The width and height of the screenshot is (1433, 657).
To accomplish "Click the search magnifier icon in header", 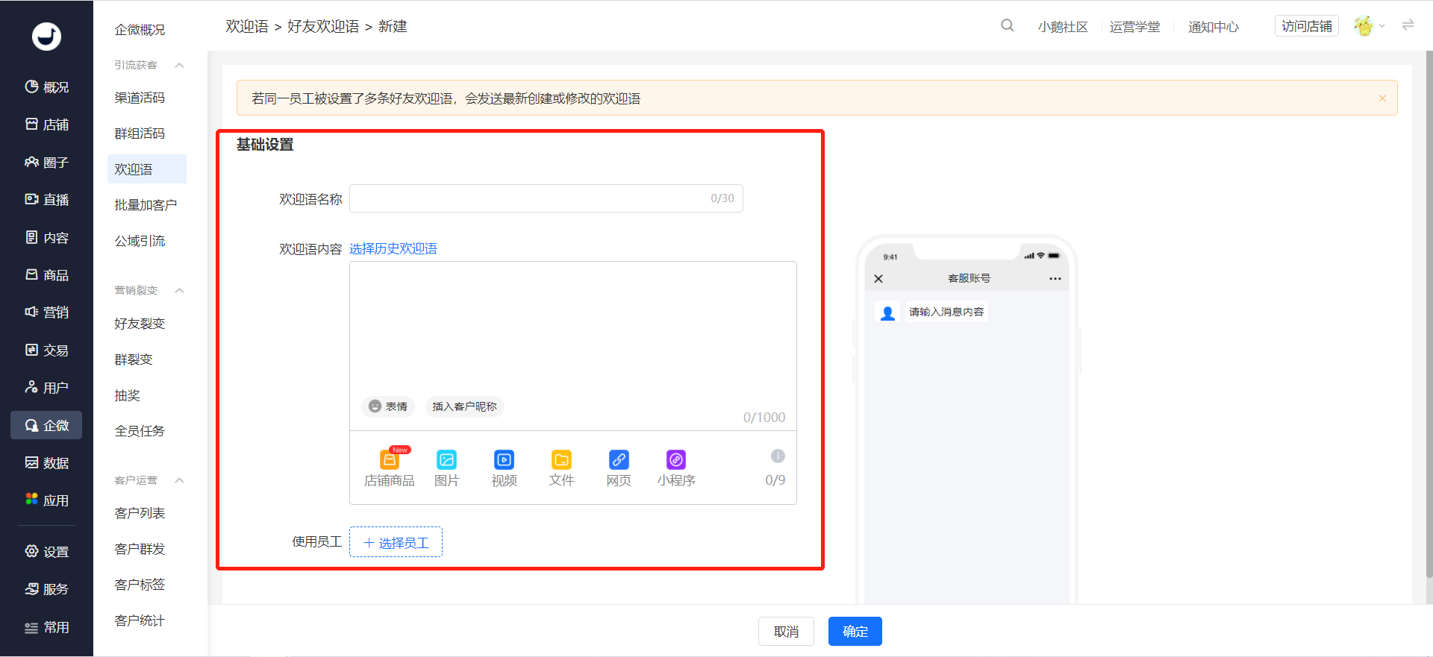I will [1007, 26].
